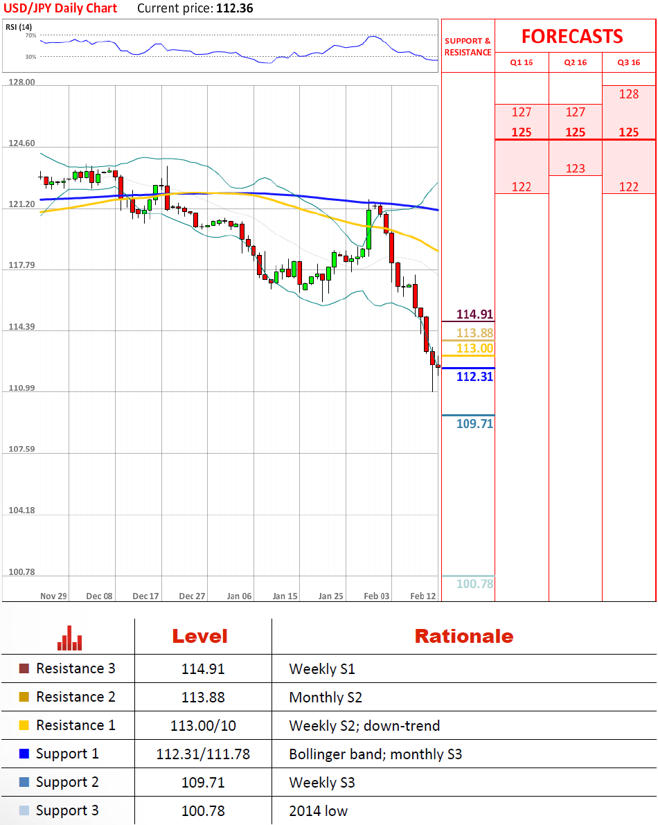The width and height of the screenshot is (658, 825).
Task: Click the '113.00/10' level cell
Action: [203, 725]
